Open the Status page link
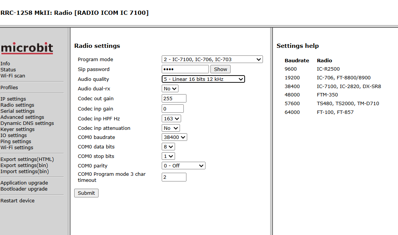Viewport: 398px width, 235px height. (8, 69)
